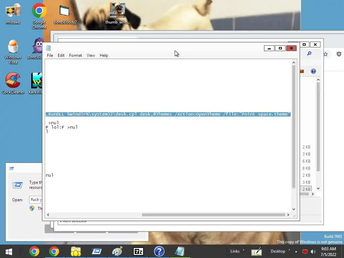The width and height of the screenshot is (344, 258).
Task: Click Notepad's vertical scrollbar thumb
Action: [x=294, y=127]
